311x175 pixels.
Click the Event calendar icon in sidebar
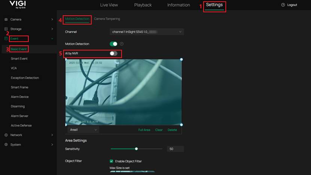point(6,39)
